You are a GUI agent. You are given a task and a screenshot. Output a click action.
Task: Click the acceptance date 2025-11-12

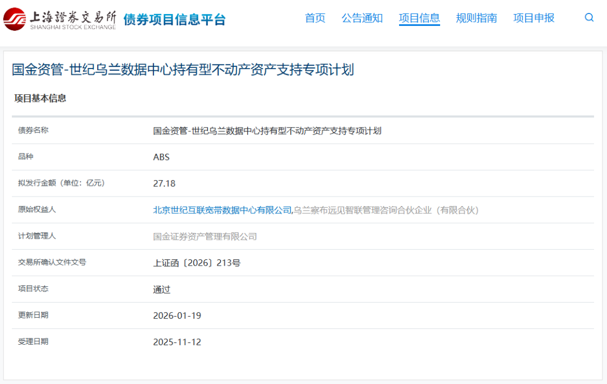[176, 341]
